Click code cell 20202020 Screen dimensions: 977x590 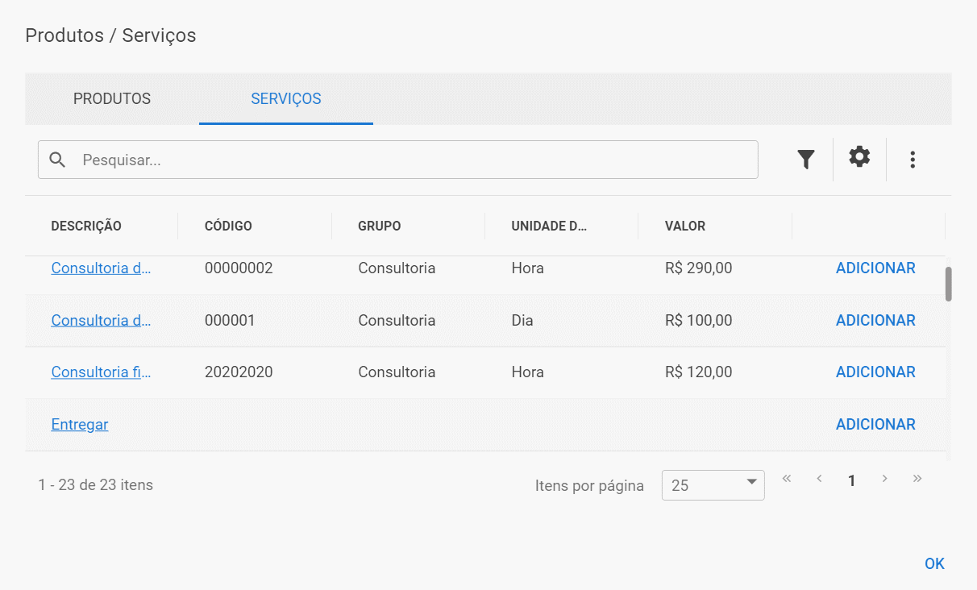(x=239, y=372)
